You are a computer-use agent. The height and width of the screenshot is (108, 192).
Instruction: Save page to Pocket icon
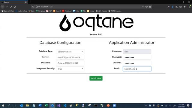click(147, 7)
